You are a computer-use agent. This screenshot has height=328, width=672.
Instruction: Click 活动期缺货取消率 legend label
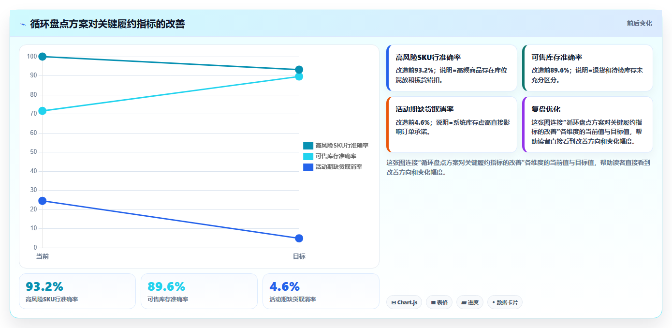click(338, 167)
